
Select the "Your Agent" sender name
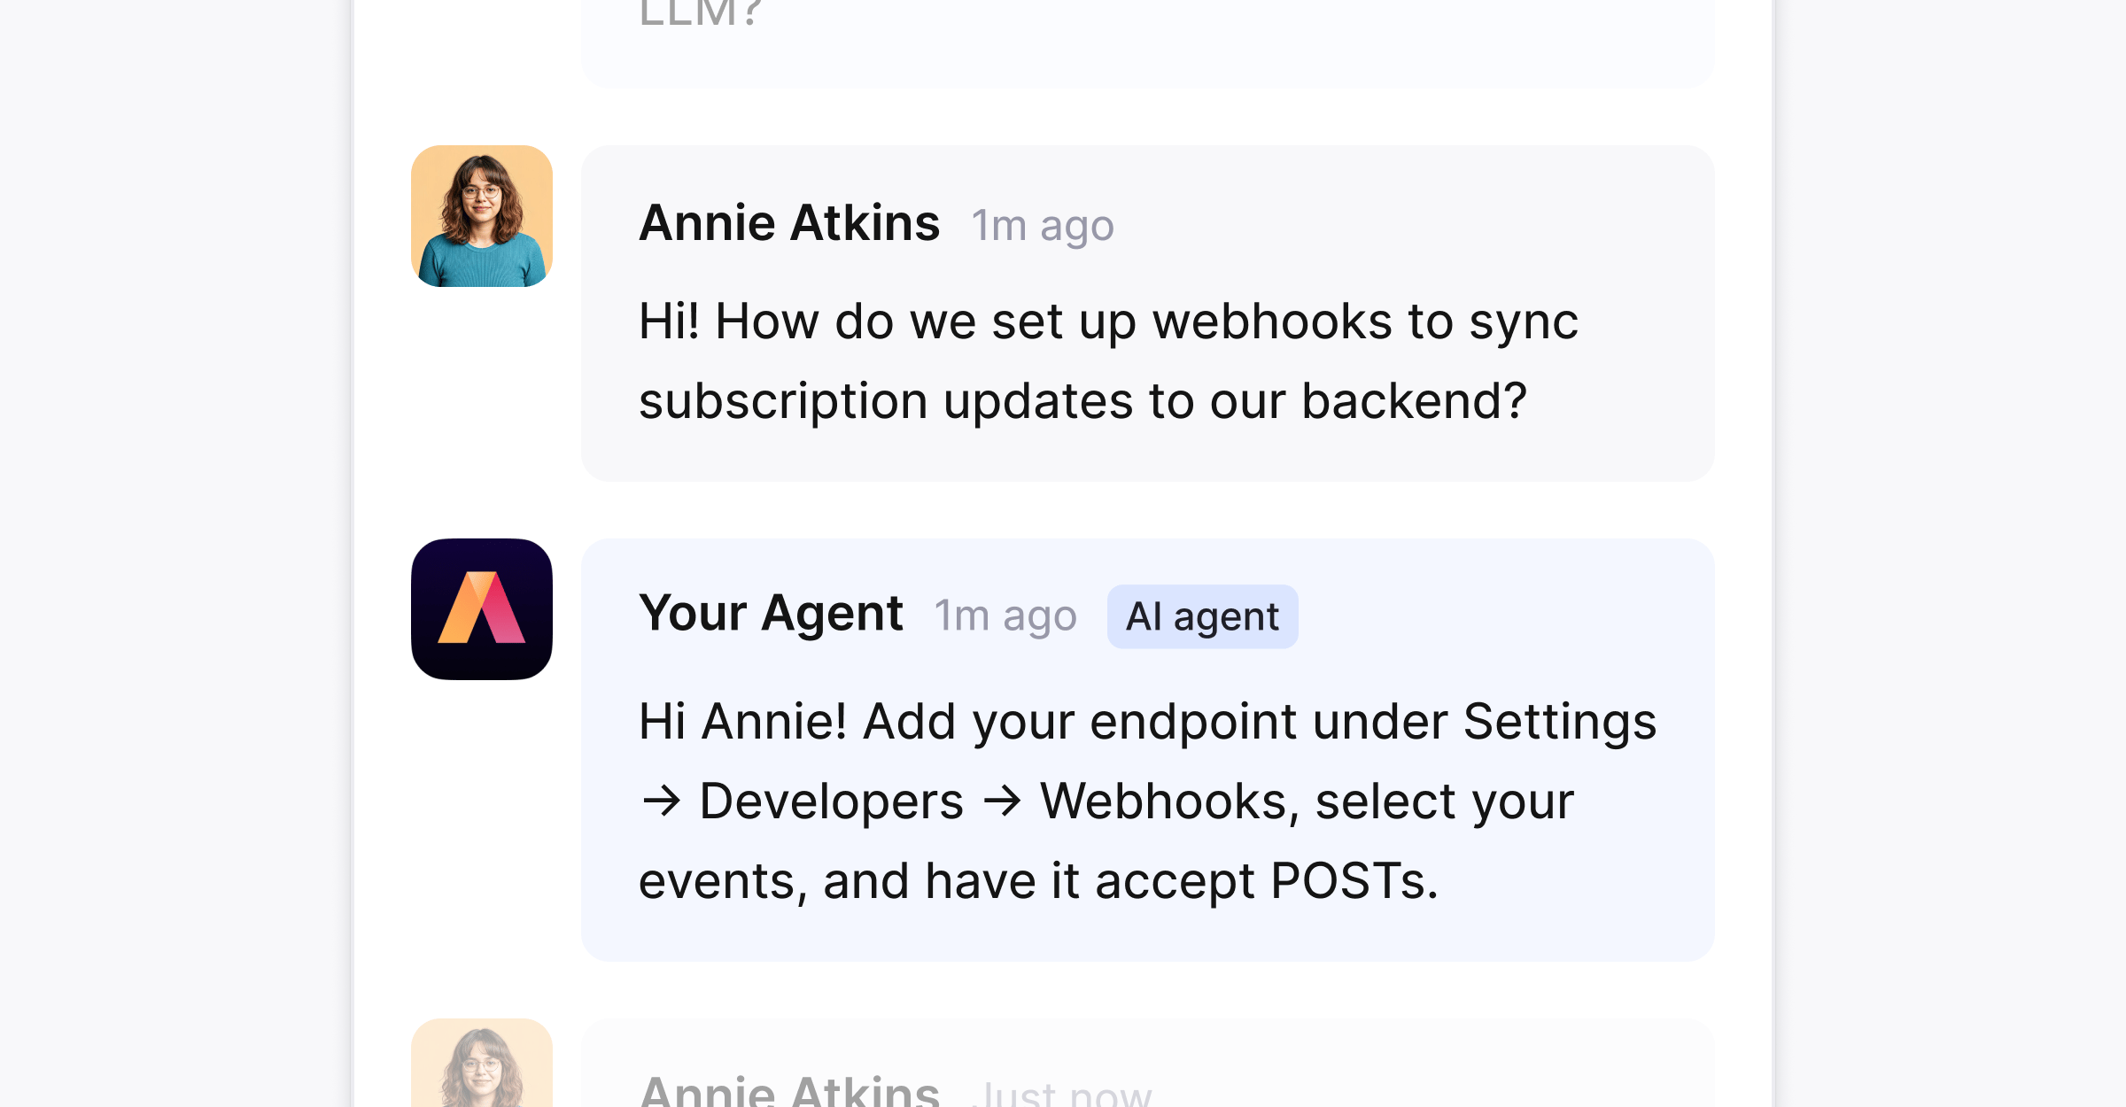click(771, 613)
